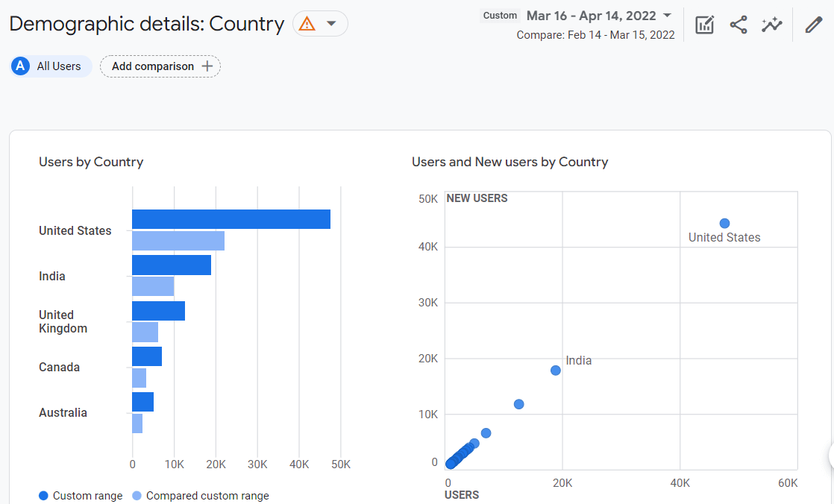The image size is (834, 504).
Task: Click the plus icon in Add comparison
Action: point(207,66)
